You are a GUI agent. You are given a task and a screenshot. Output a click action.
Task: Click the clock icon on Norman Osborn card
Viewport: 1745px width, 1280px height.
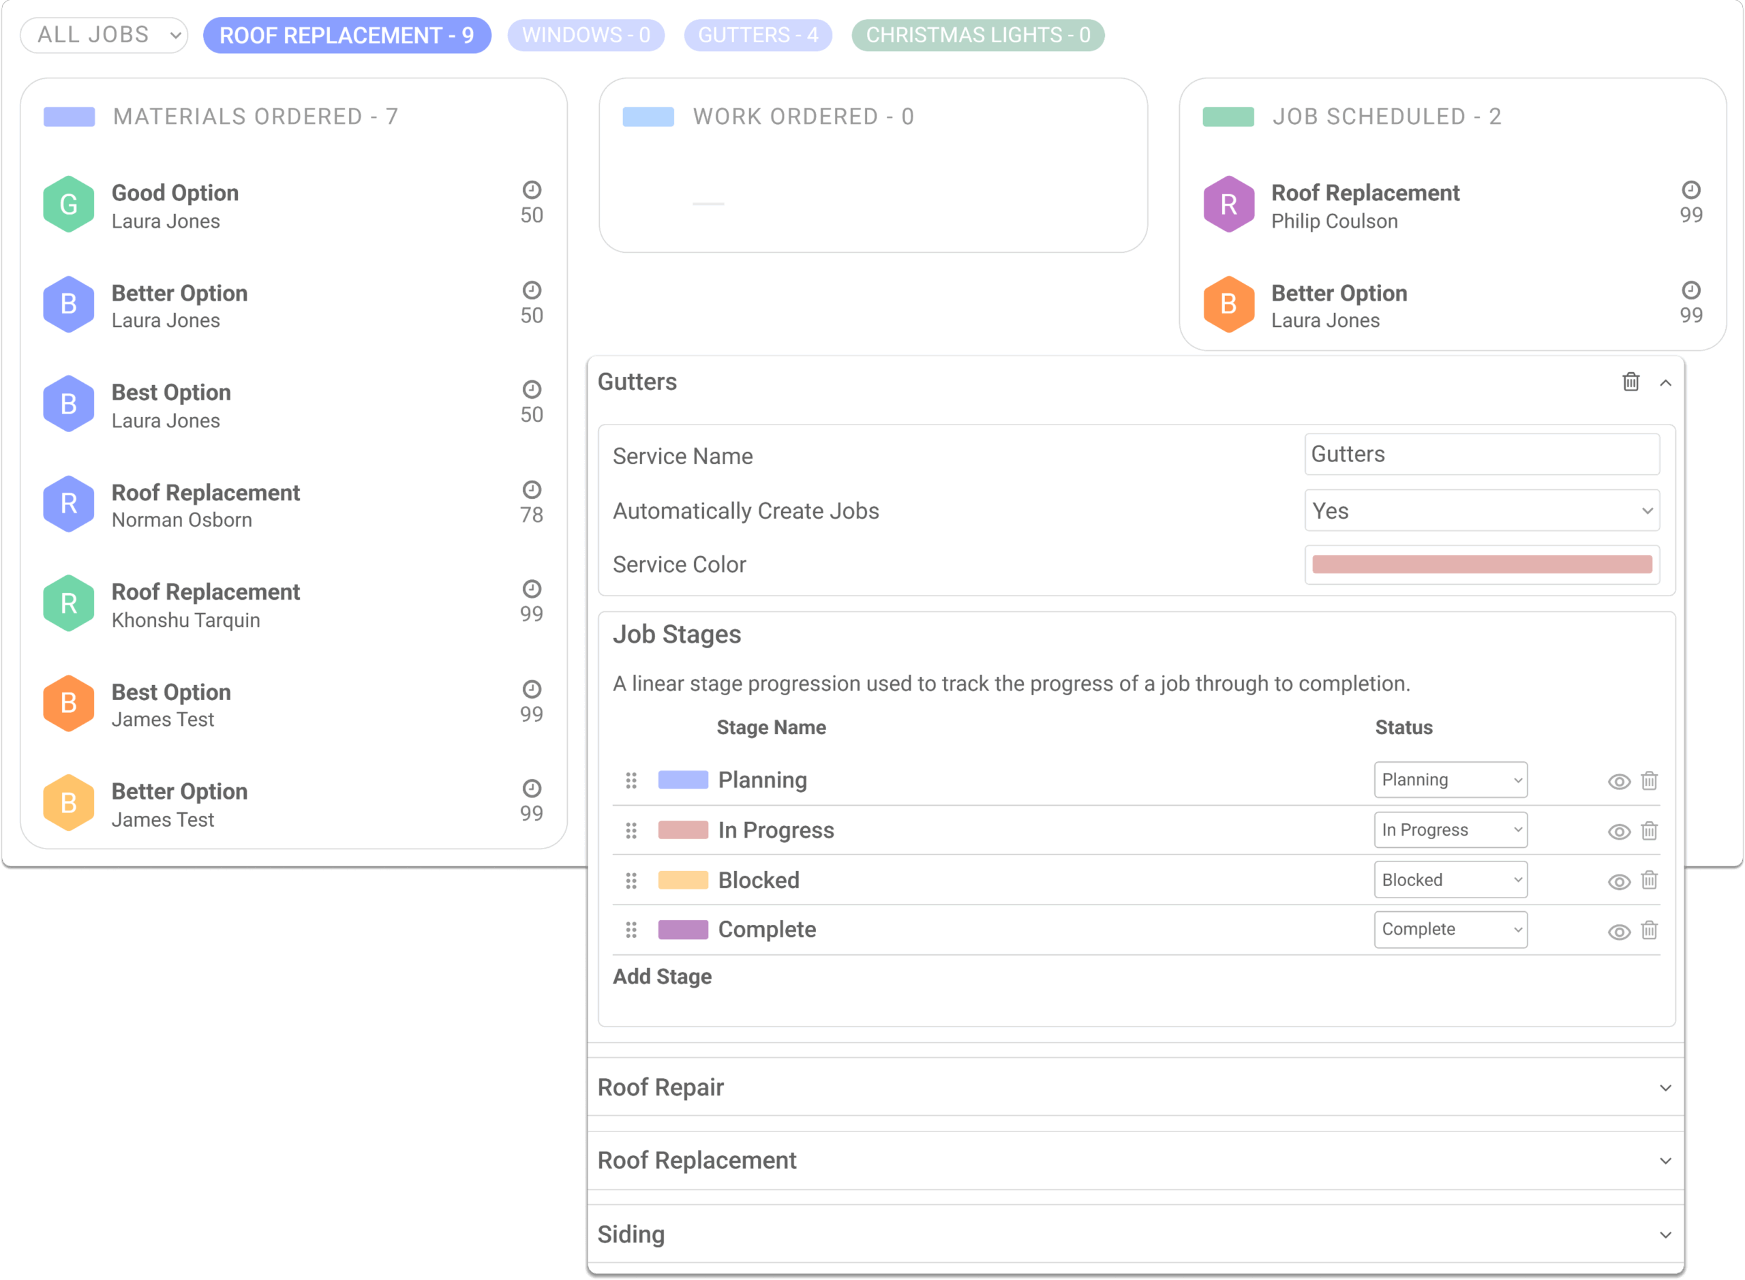click(x=532, y=489)
